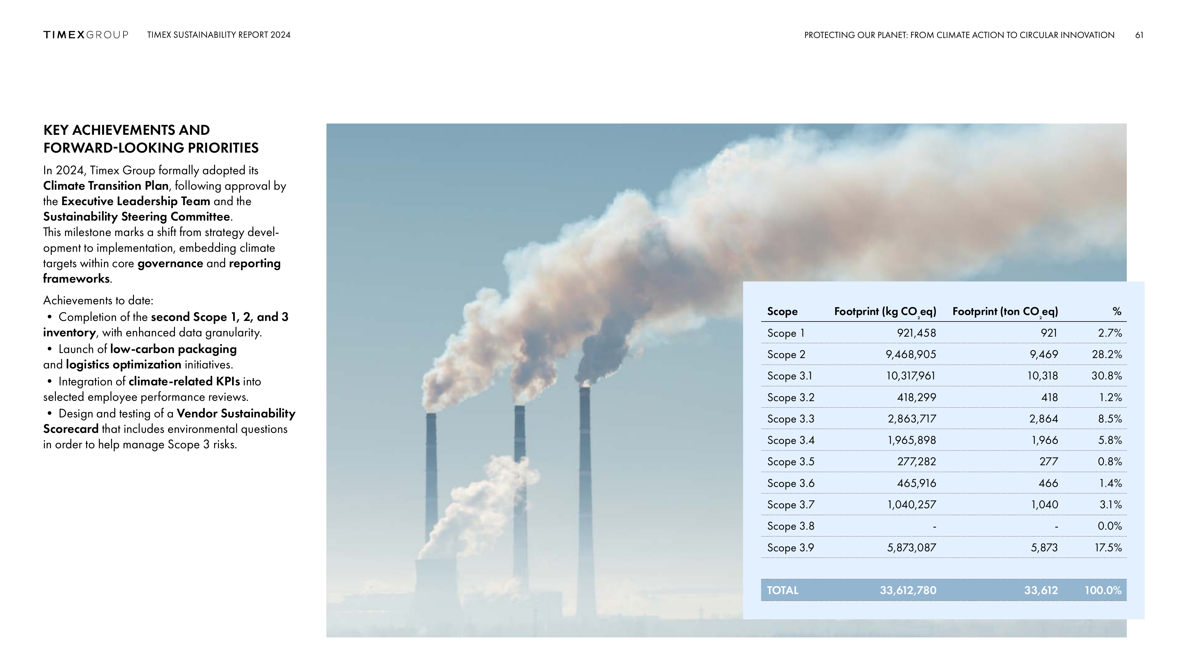
Task: Click the 'Scope 3.8' row label
Action: pos(790,526)
